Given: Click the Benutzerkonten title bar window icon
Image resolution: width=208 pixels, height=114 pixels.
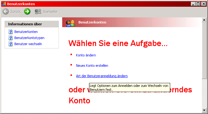Looking at the screenshot, I should (4, 4).
